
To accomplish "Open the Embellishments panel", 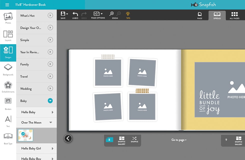I will tap(8, 86).
